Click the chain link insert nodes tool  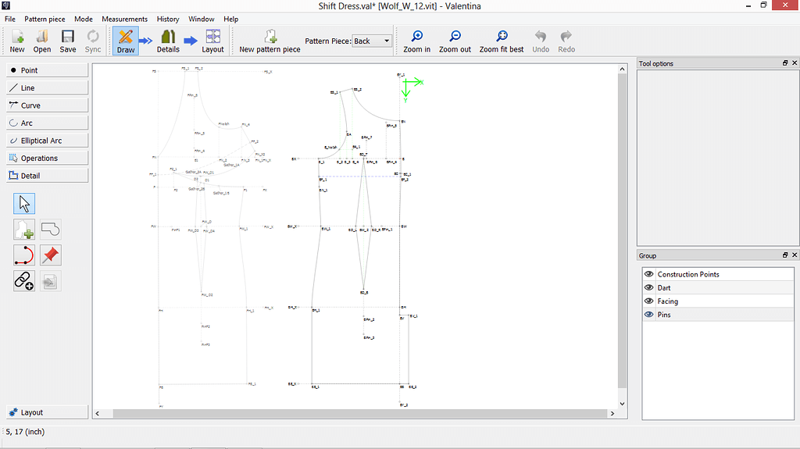pyautogui.click(x=24, y=281)
